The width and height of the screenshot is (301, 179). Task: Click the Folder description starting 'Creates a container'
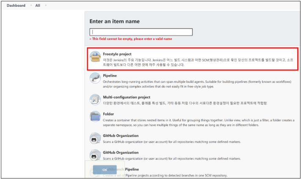pos(199,122)
